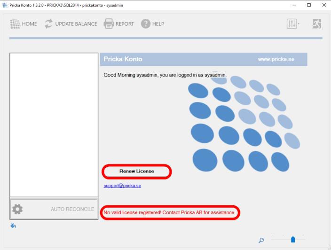Click the Pricka Konto title bar app icon

(5, 5)
